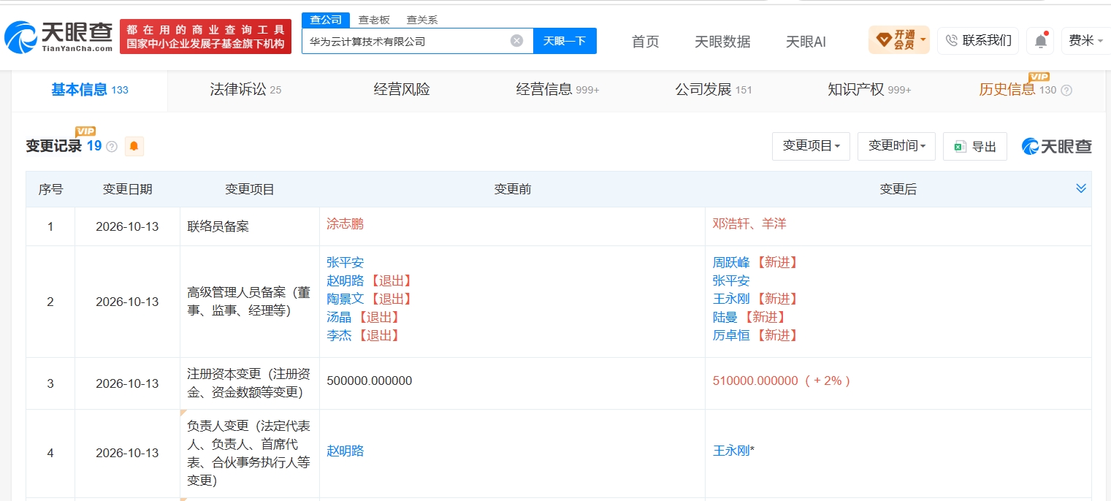
Task: Click 邓浩轩、羊洋 in row 1 变更后
Action: (749, 223)
